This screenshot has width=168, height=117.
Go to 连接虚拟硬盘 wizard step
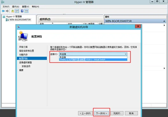25,62
